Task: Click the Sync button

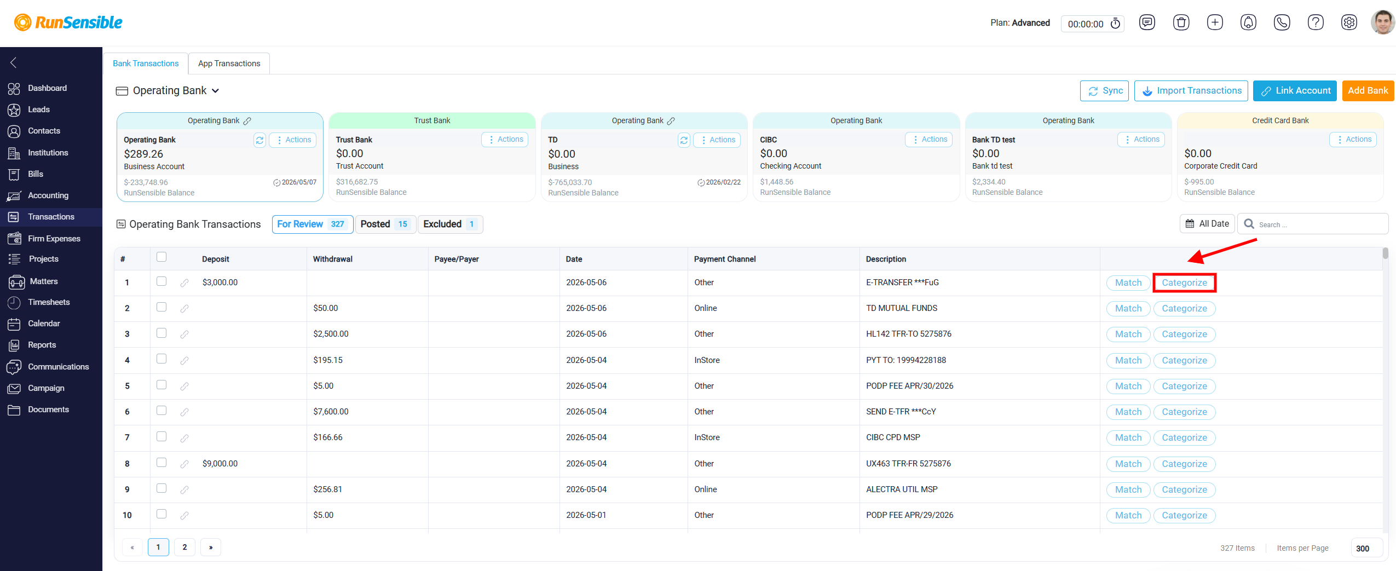Action: point(1105,91)
